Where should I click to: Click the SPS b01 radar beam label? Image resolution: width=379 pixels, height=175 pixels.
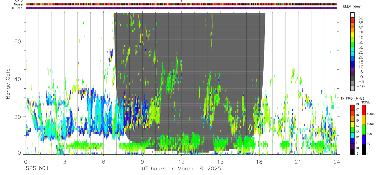[x=36, y=169]
